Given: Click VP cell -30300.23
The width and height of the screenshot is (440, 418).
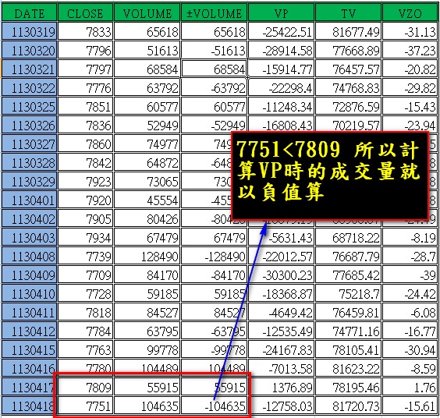Looking at the screenshot, I should coord(281,275).
